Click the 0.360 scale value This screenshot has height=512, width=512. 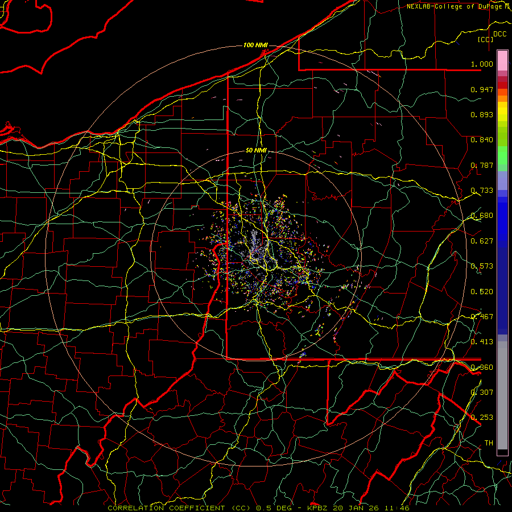click(x=482, y=367)
